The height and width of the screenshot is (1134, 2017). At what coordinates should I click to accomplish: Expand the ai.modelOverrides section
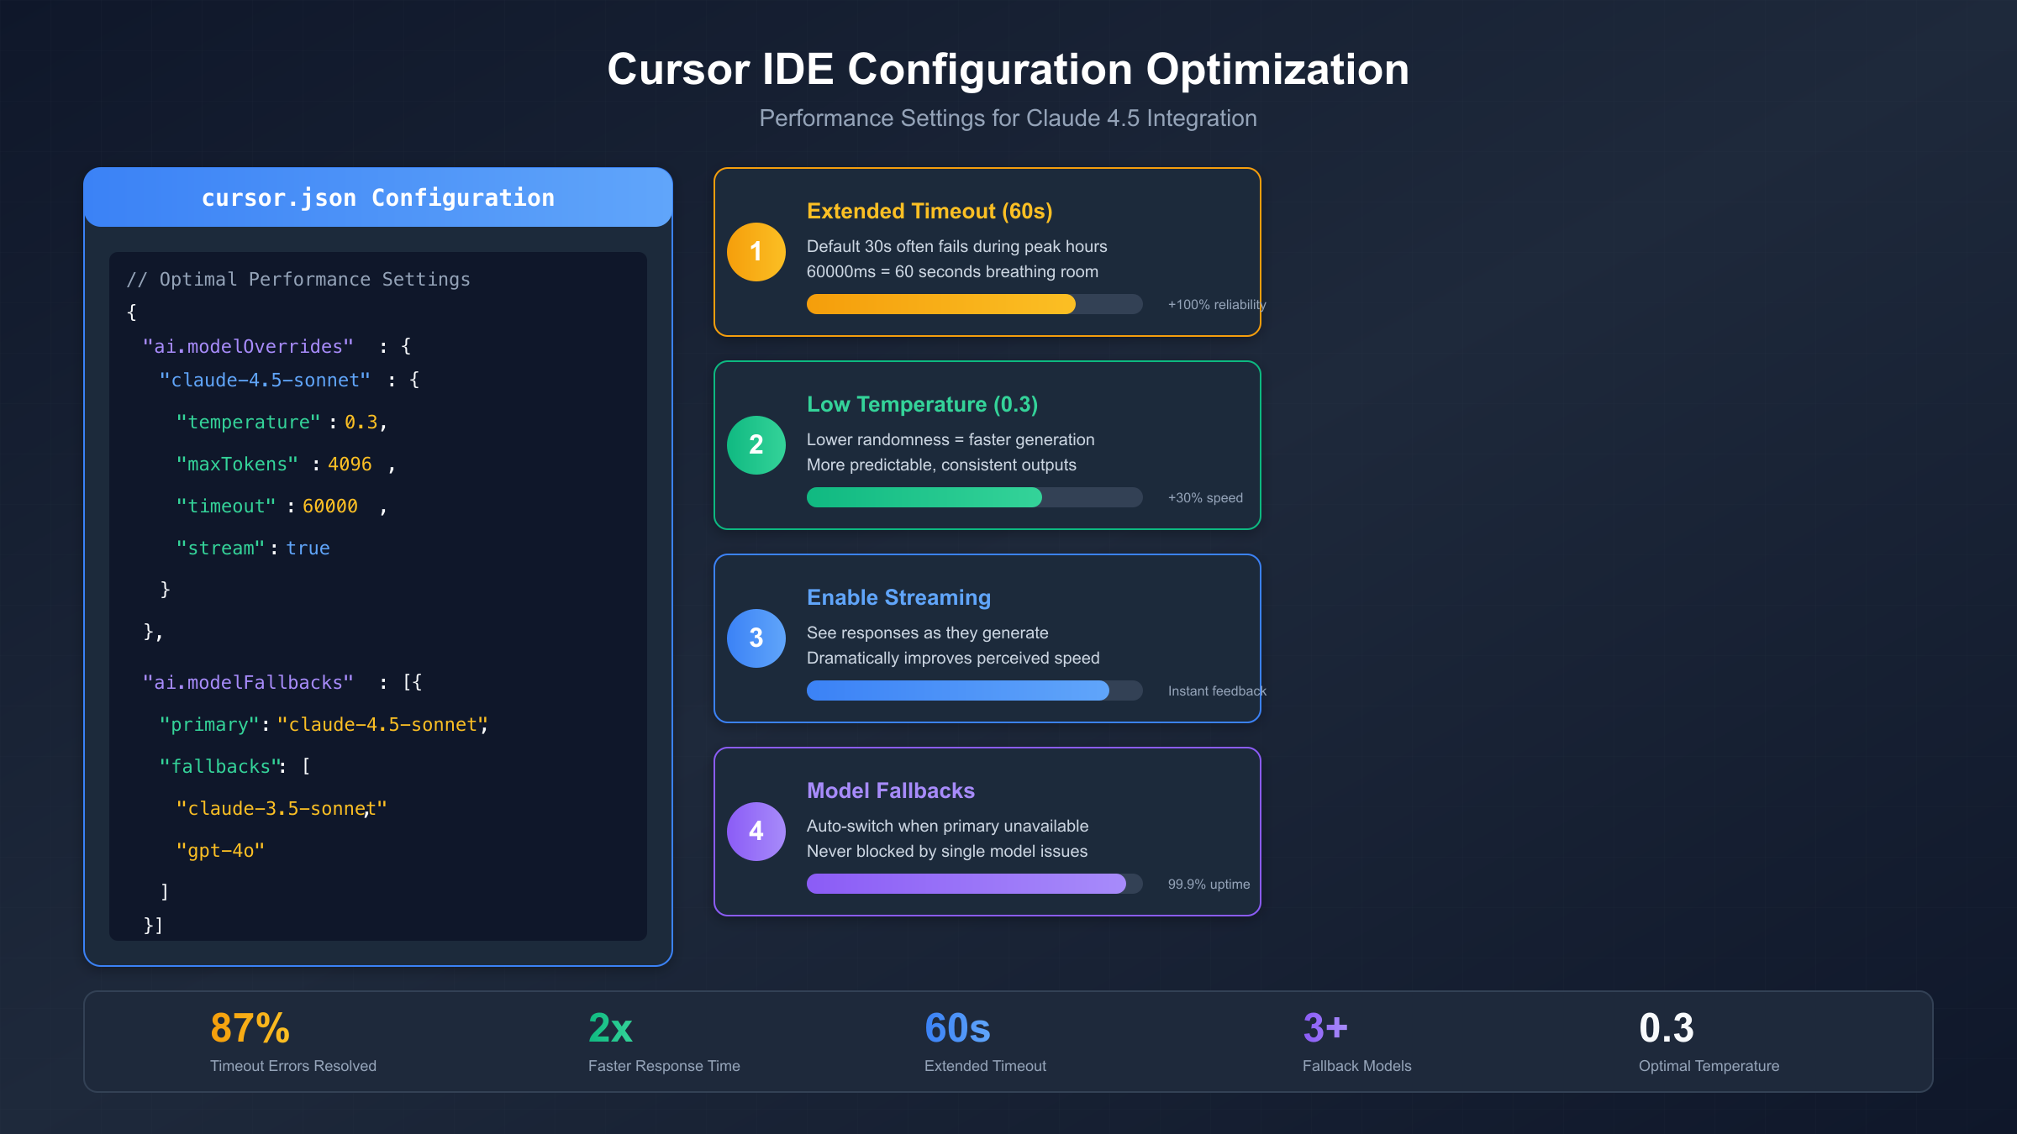(246, 345)
